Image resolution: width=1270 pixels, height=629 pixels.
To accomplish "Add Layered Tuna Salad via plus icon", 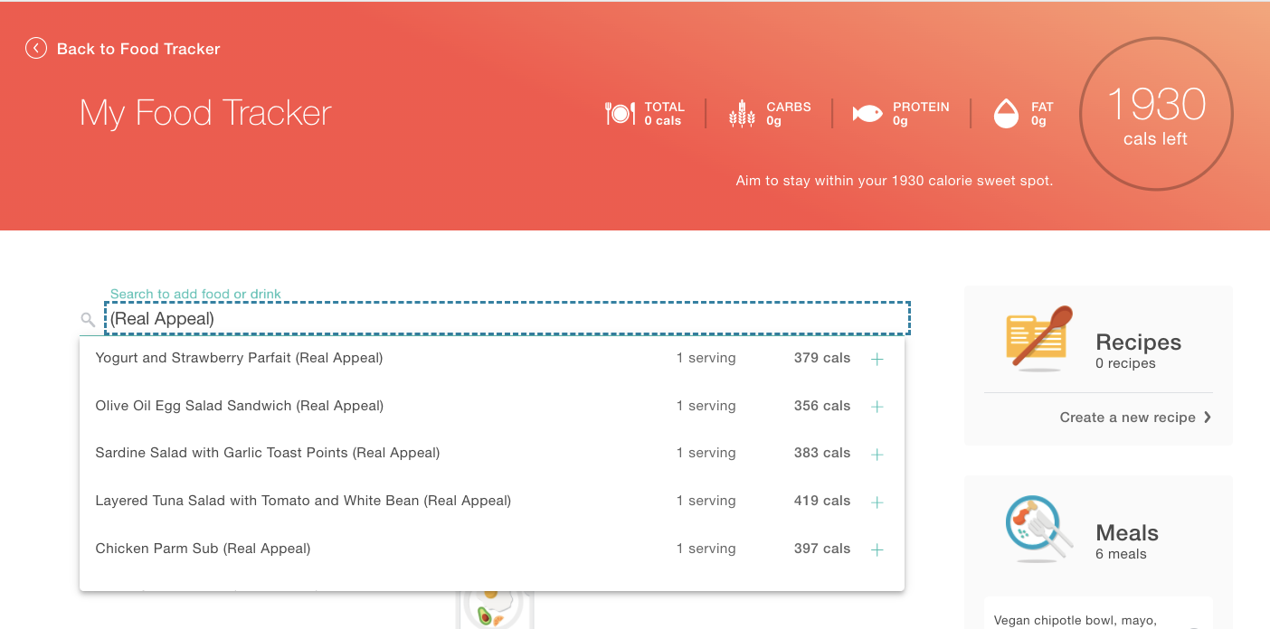I will (x=877, y=502).
